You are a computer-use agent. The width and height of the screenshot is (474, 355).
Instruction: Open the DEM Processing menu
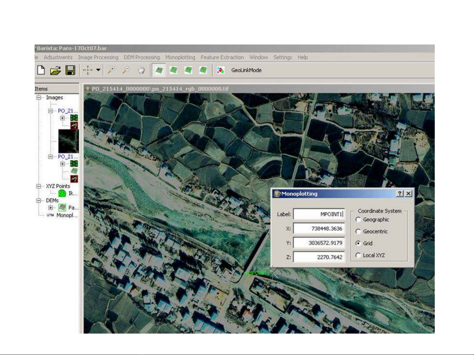(x=142, y=57)
